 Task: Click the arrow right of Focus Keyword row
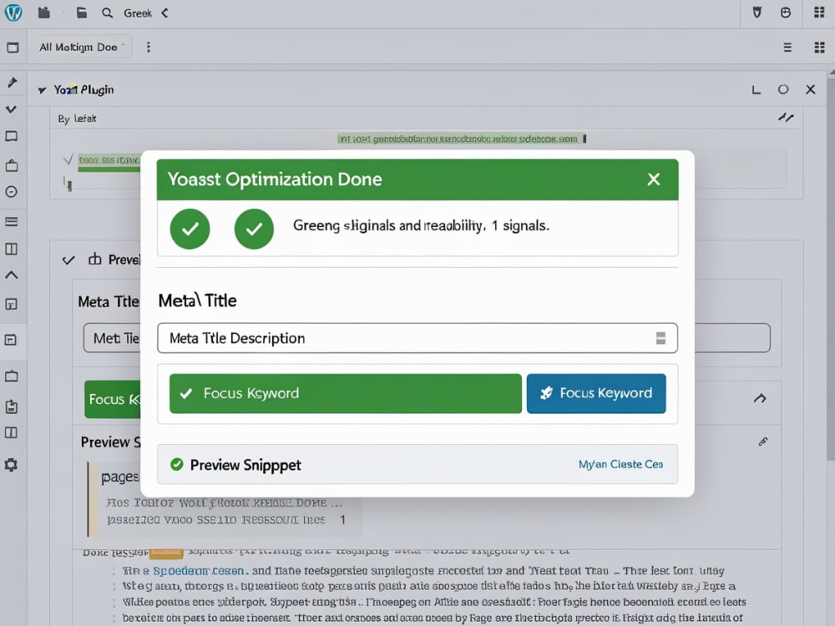(x=760, y=398)
